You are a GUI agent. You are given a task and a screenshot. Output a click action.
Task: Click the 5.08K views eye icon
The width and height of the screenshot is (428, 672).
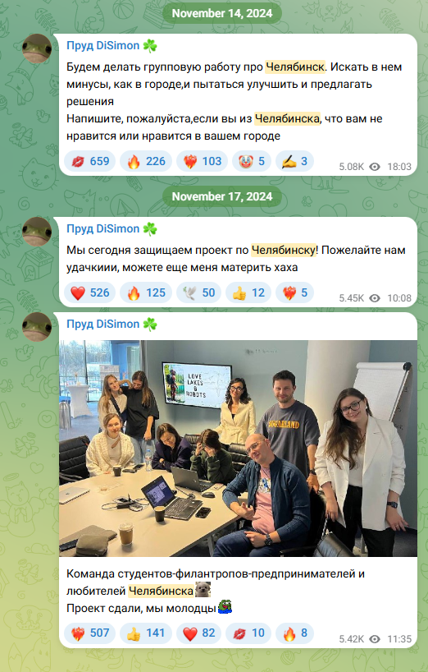375,167
